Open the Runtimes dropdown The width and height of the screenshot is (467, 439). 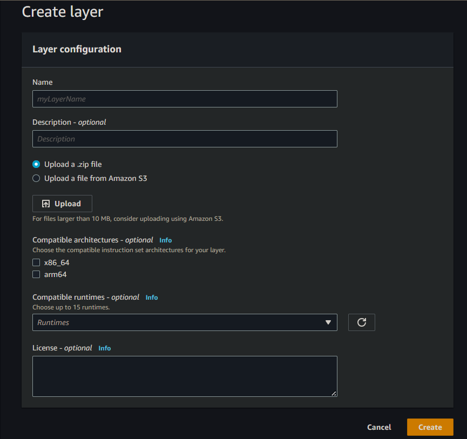pos(184,322)
